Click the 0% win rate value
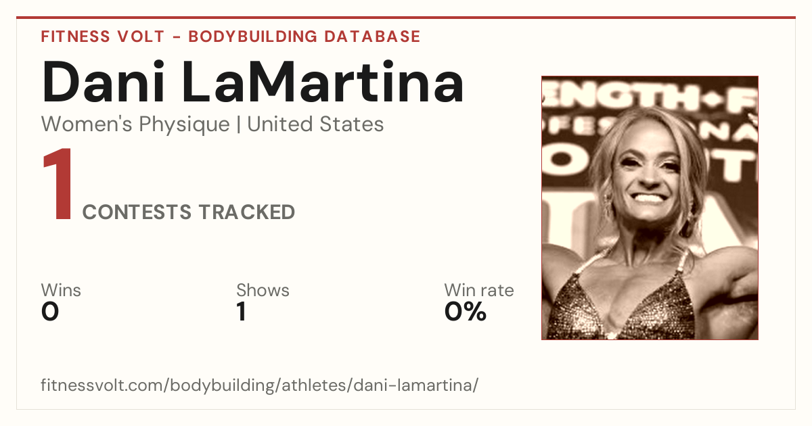Viewport: 812px width, 426px height. (x=466, y=312)
